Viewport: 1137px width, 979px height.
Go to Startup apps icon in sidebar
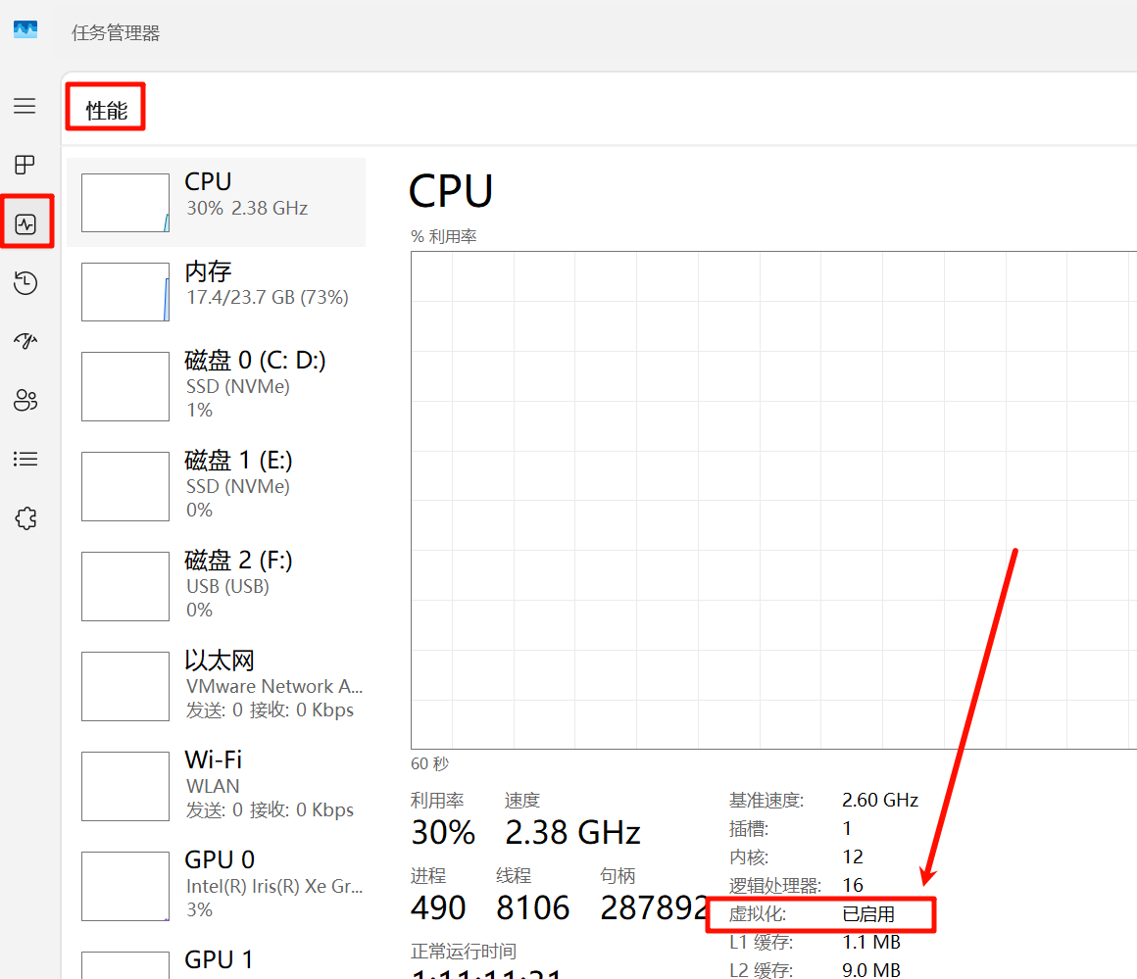tap(25, 341)
